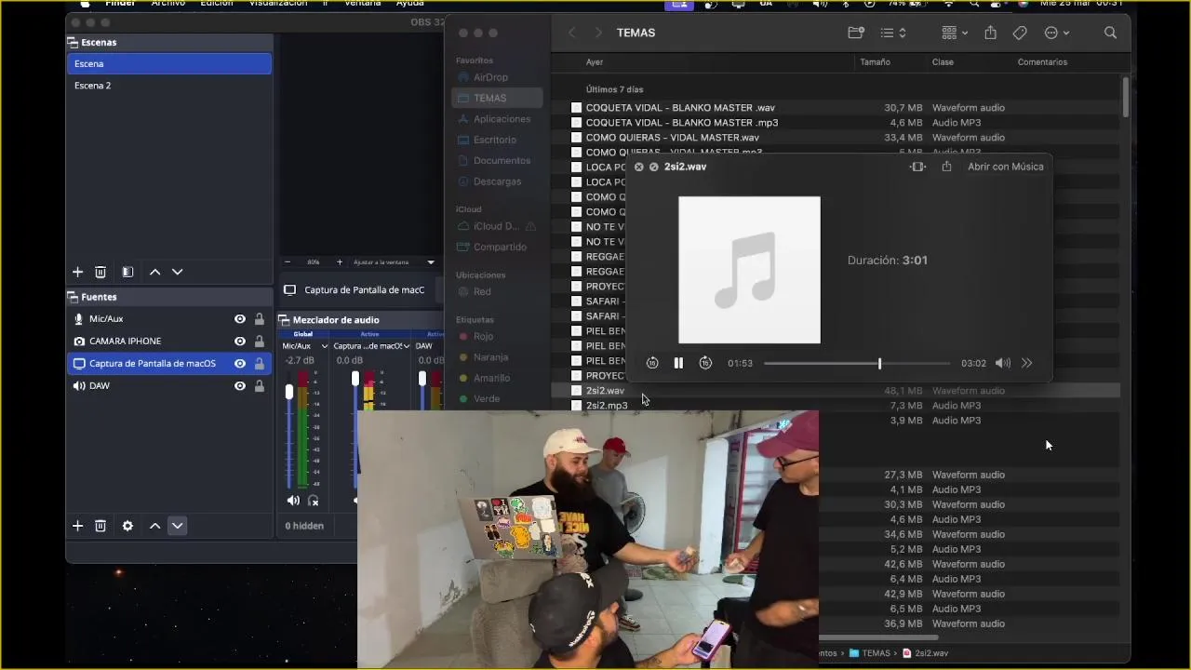Close the 2si2.wav Quick Look preview
The image size is (1191, 670).
point(638,167)
